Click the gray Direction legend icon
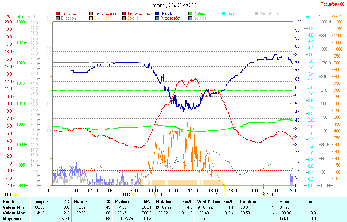The image size is (347, 222). click(58, 18)
